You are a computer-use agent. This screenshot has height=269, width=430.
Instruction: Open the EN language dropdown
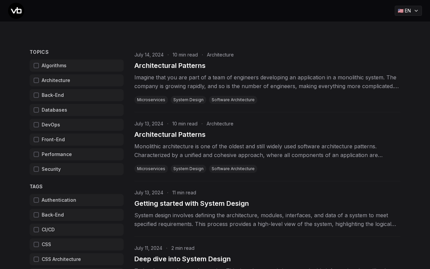tap(408, 11)
